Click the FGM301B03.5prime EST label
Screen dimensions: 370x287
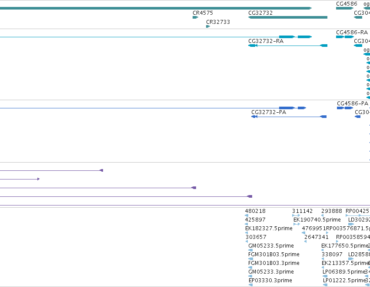click(x=274, y=254)
